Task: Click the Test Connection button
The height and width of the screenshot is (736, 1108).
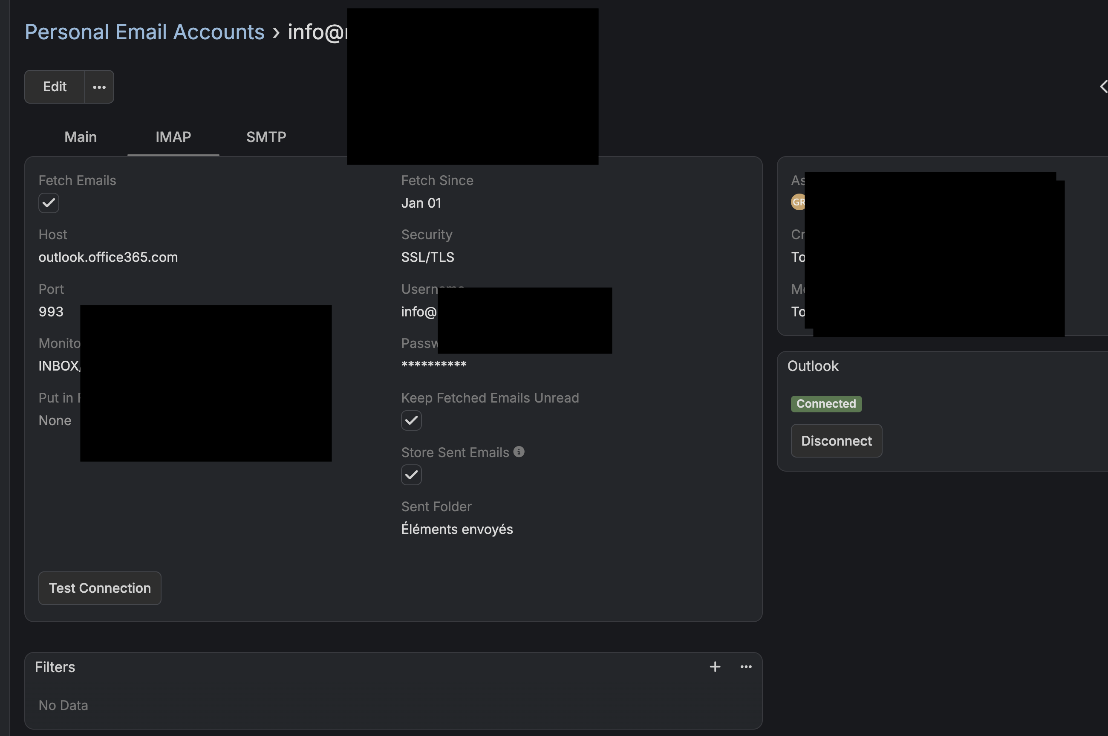Action: pos(99,588)
